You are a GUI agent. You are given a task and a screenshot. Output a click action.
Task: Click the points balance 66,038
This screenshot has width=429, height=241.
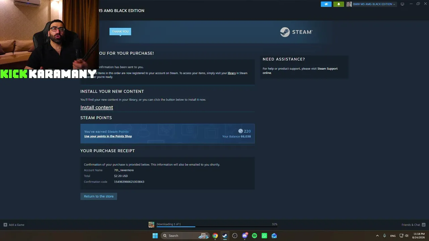[x=246, y=136]
